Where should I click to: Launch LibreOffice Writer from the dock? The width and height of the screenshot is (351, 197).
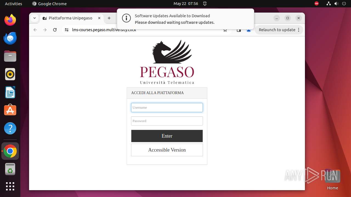coord(10,92)
